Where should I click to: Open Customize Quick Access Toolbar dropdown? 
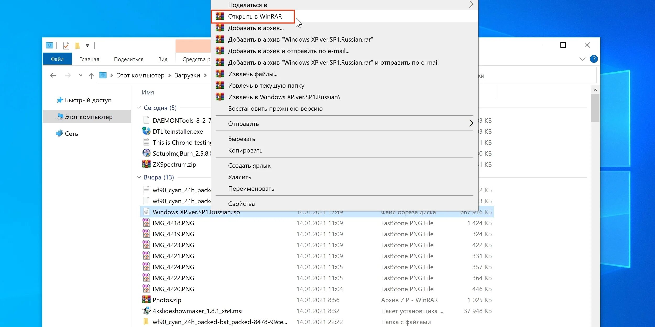pyautogui.click(x=87, y=46)
